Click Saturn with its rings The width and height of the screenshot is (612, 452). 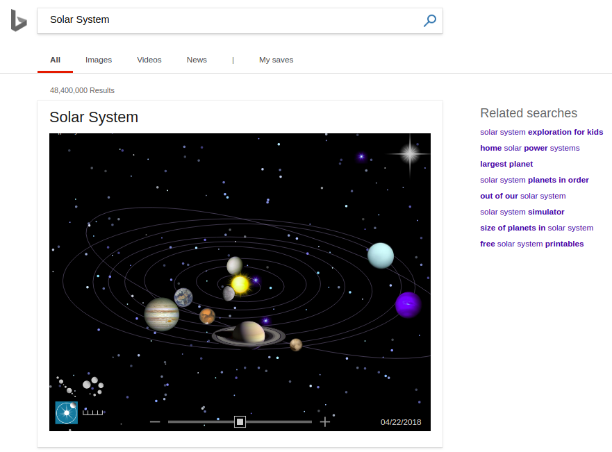point(249,334)
